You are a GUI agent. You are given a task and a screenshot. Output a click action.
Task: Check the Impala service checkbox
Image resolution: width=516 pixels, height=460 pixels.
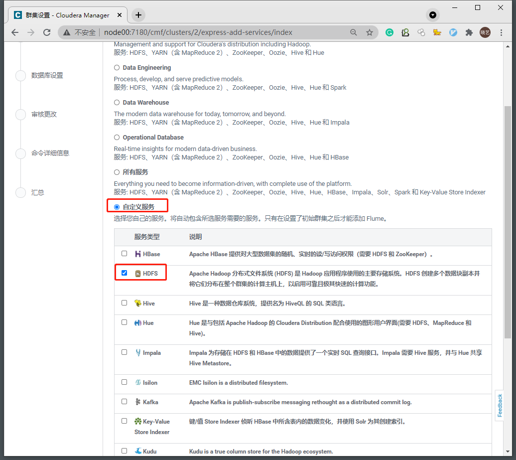point(124,352)
